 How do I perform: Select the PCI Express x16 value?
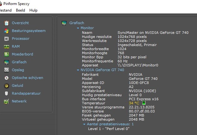[144, 99]
